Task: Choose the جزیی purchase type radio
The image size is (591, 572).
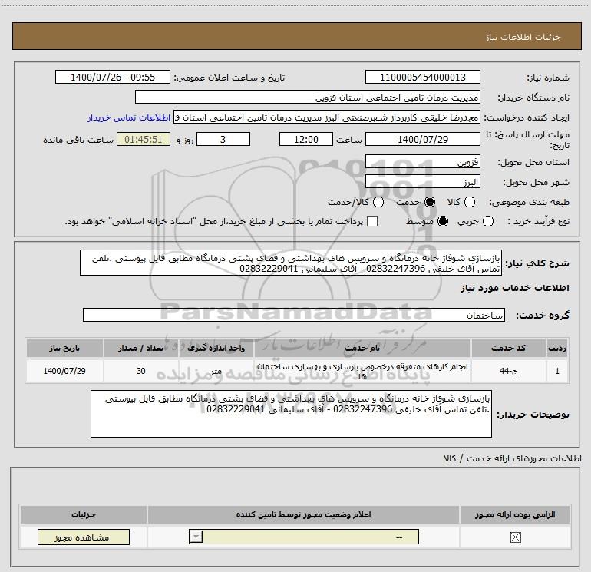Action: click(x=487, y=221)
